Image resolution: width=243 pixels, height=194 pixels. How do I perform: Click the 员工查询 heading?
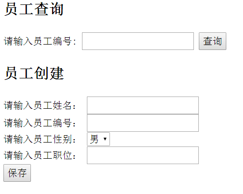click(34, 9)
